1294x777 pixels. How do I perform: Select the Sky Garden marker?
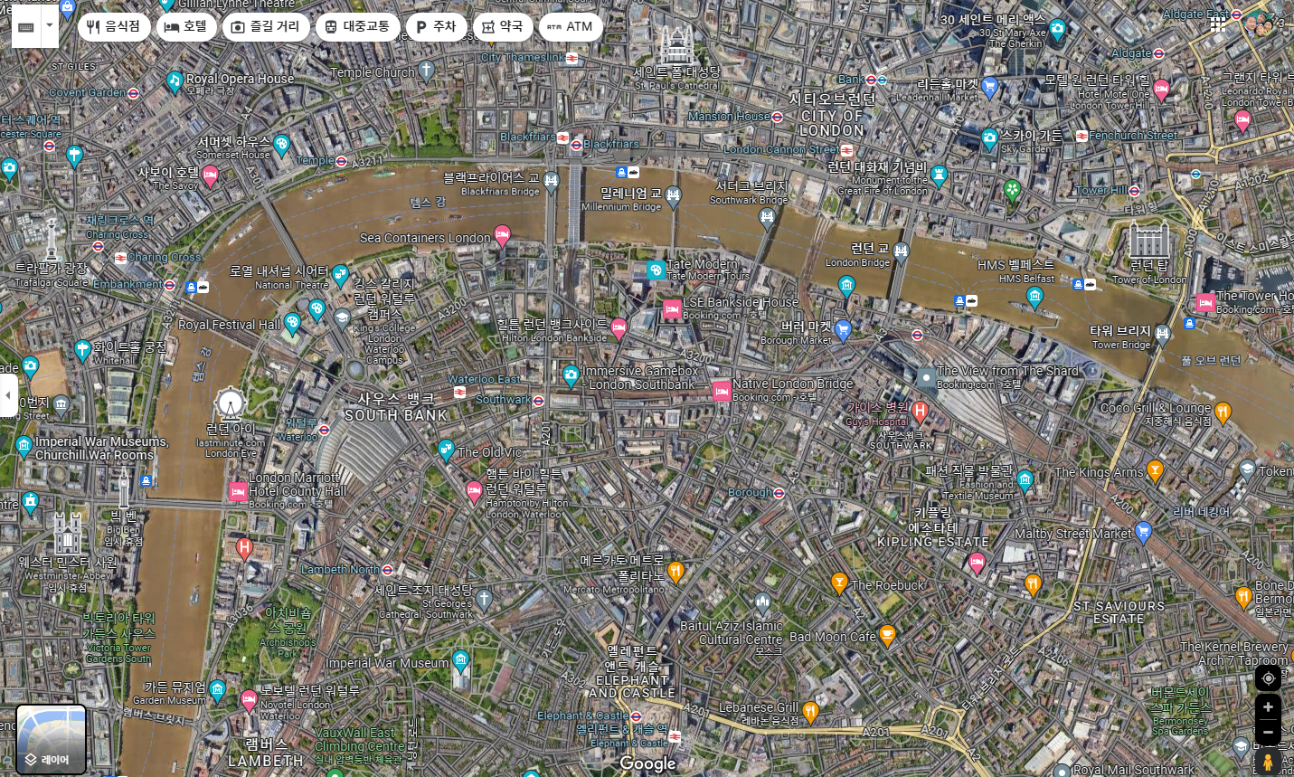click(989, 139)
